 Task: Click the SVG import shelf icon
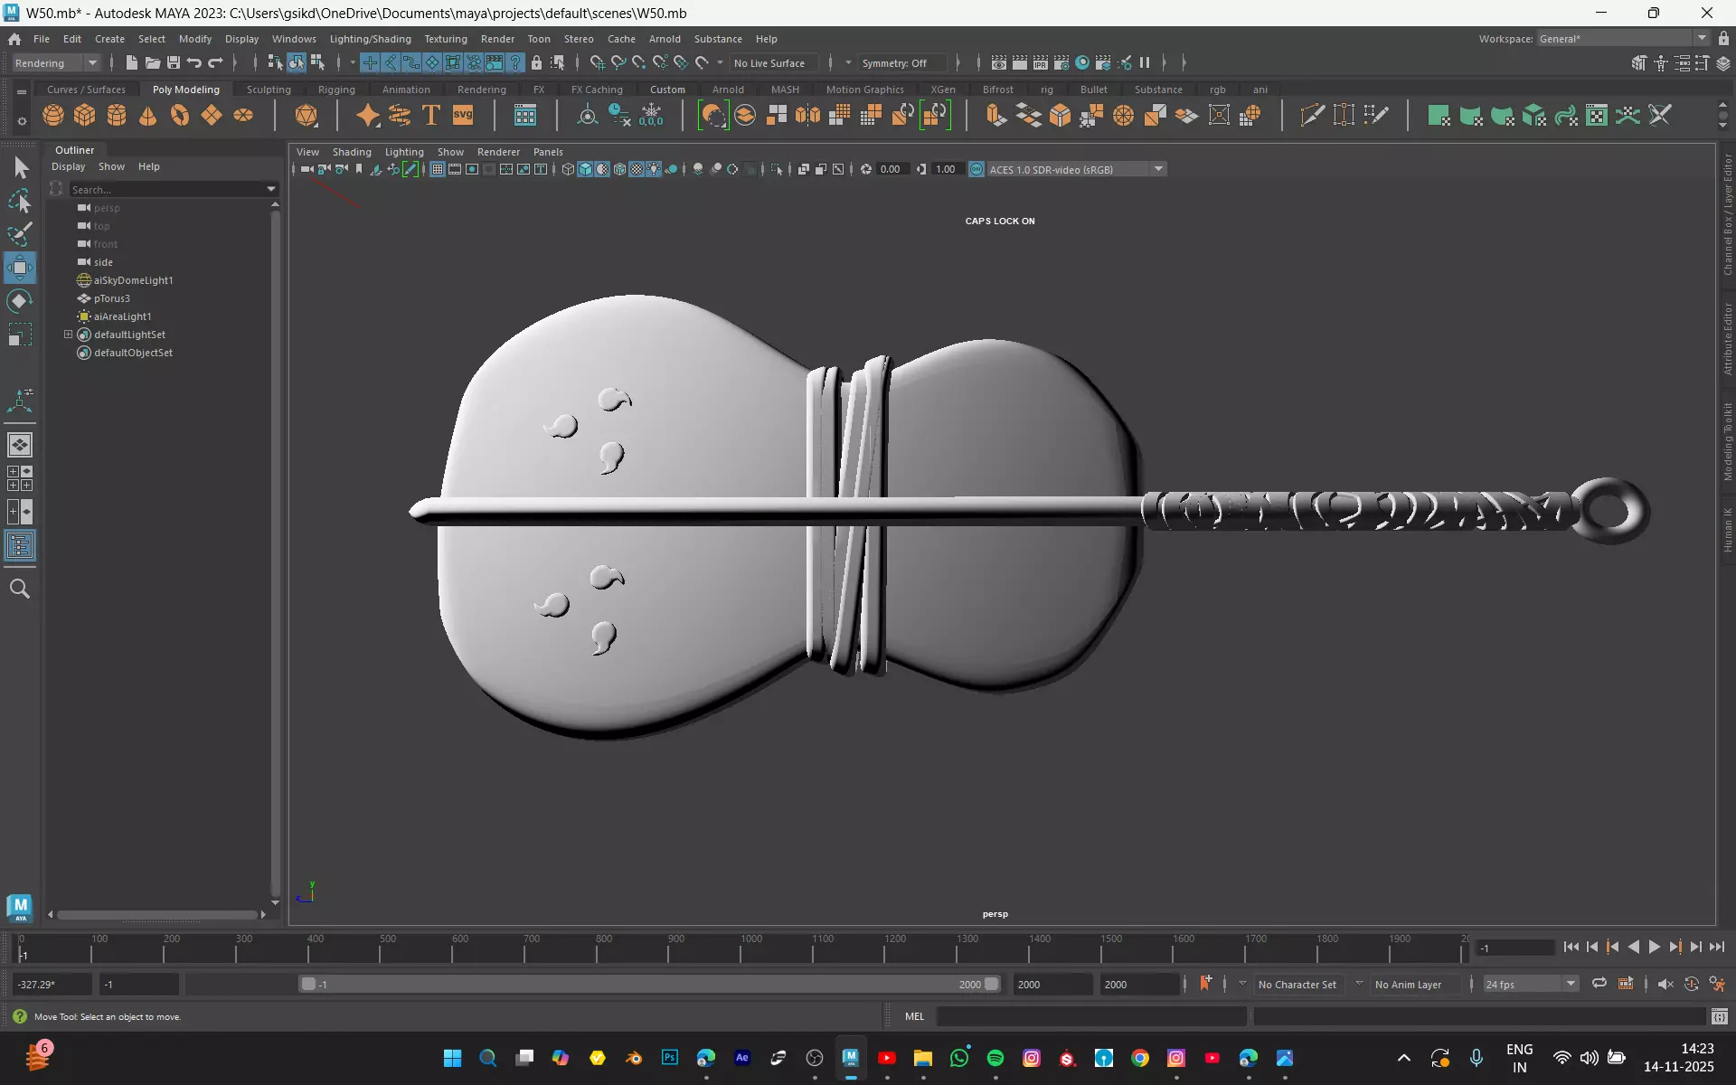[463, 116]
